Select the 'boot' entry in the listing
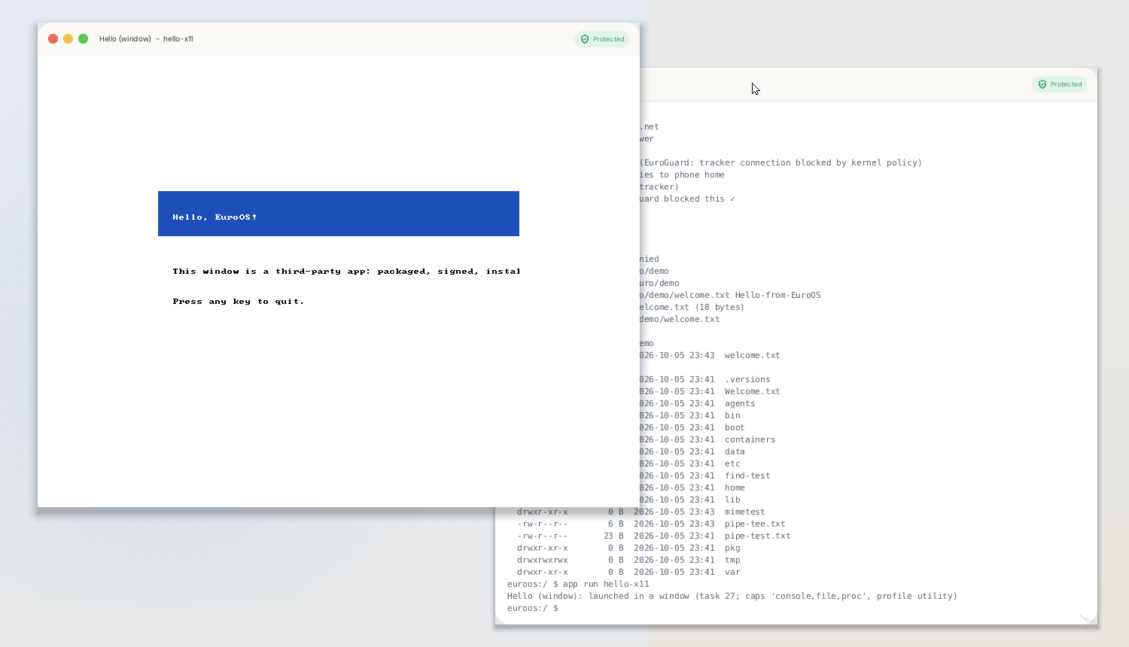Image resolution: width=1129 pixels, height=647 pixels. (735, 427)
